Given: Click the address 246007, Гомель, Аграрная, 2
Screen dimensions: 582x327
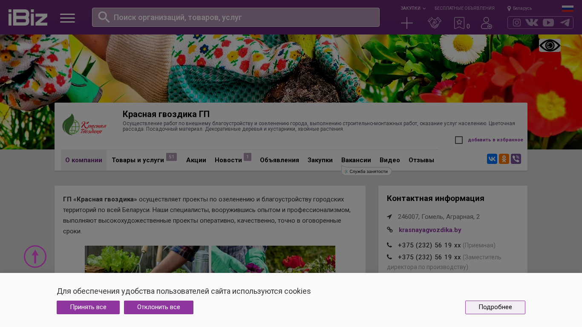Looking at the screenshot, I should (439, 217).
